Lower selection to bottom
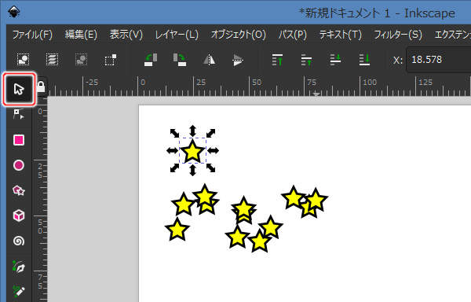Screen dimensions: 471x302 pyautogui.click(x=364, y=60)
